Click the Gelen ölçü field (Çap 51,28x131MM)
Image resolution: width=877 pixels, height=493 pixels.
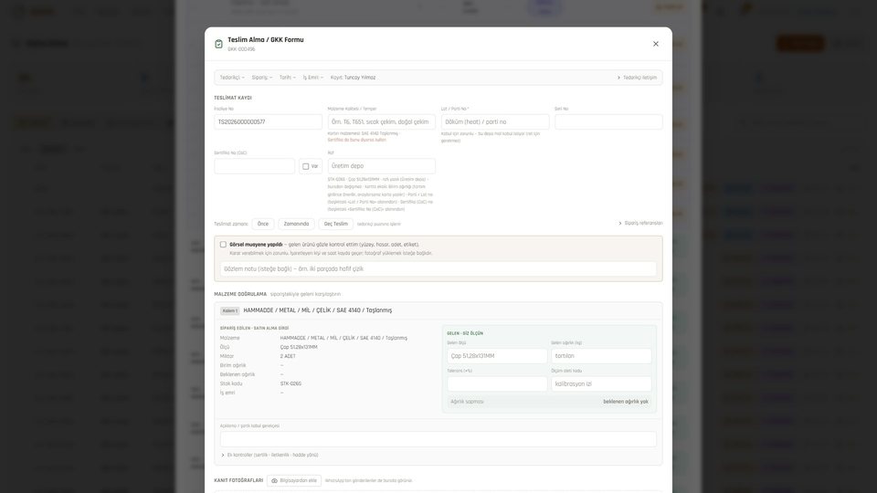pyautogui.click(x=497, y=356)
